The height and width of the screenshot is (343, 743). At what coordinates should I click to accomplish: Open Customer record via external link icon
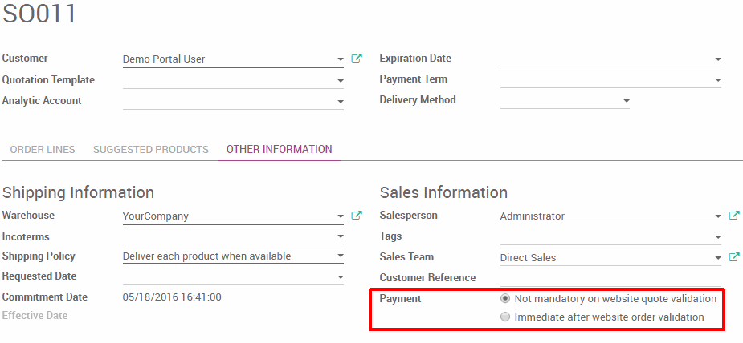click(x=357, y=59)
